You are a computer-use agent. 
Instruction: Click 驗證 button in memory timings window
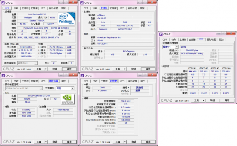point(134,142)
